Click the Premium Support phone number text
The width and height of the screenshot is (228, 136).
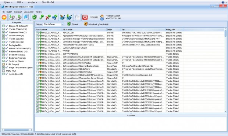click(113, 18)
